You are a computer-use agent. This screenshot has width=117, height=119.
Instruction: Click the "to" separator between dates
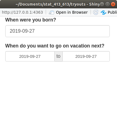point(58,56)
